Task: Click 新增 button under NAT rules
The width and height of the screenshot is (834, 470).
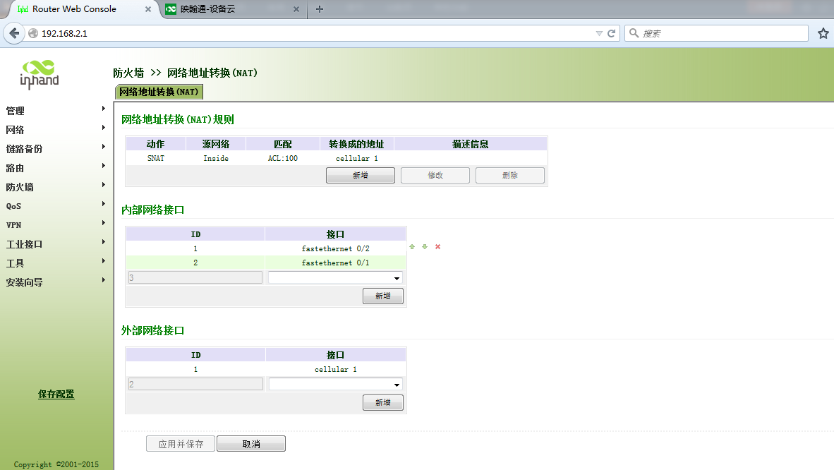Action: (x=360, y=175)
